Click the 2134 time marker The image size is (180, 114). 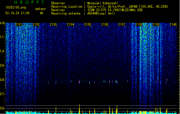tap(70, 25)
